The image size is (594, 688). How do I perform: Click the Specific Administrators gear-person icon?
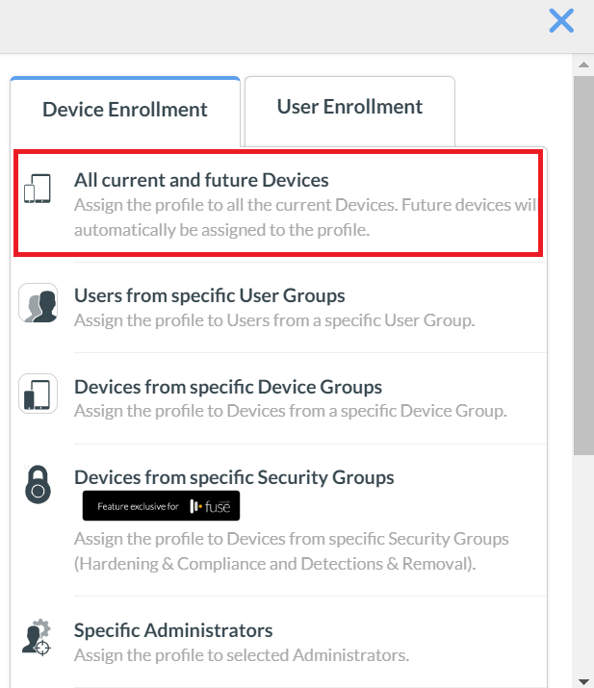coord(38,638)
